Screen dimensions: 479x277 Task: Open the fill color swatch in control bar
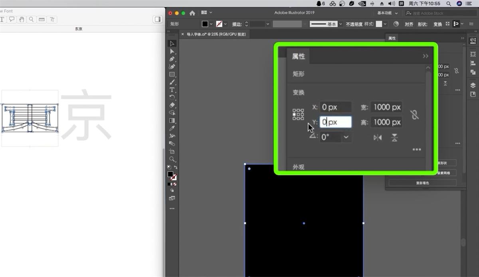pos(205,24)
